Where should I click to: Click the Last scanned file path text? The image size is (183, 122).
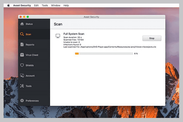110,47
